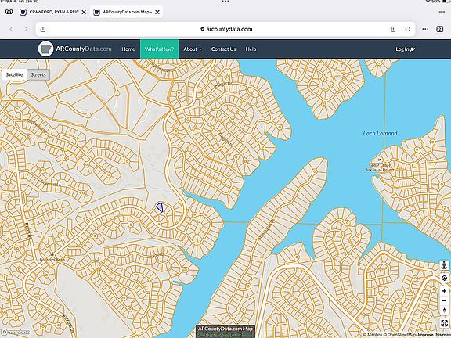Open the street view pegman control
Screen dimensions: 451x338
pyautogui.click(x=445, y=265)
